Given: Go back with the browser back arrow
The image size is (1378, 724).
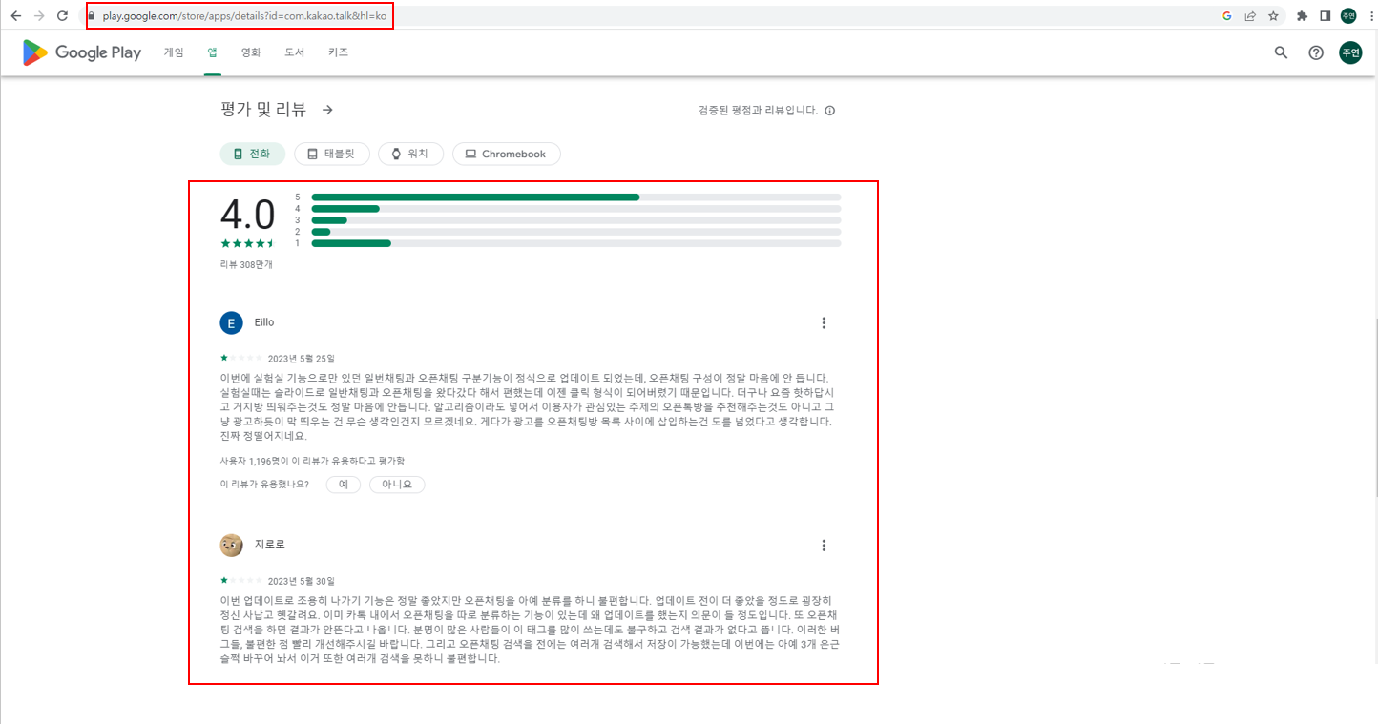Looking at the screenshot, I should coord(15,16).
